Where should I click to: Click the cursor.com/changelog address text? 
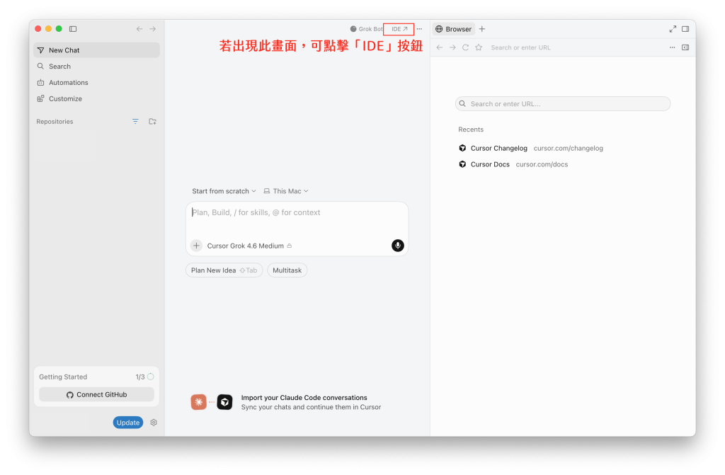point(569,148)
